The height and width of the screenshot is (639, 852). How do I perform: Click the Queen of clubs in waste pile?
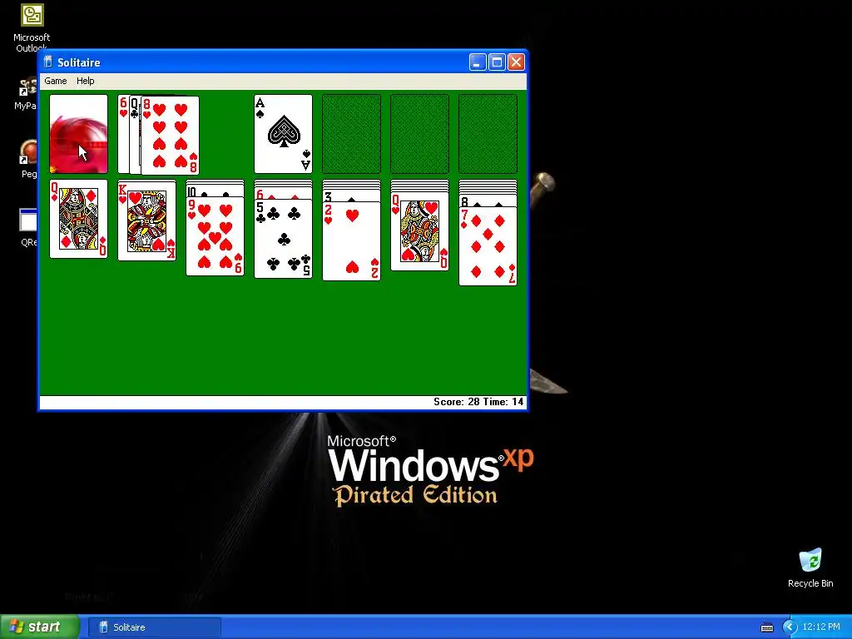(135, 134)
